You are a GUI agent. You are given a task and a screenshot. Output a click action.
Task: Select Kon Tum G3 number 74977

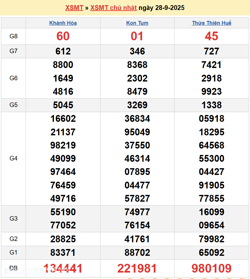pos(137,212)
